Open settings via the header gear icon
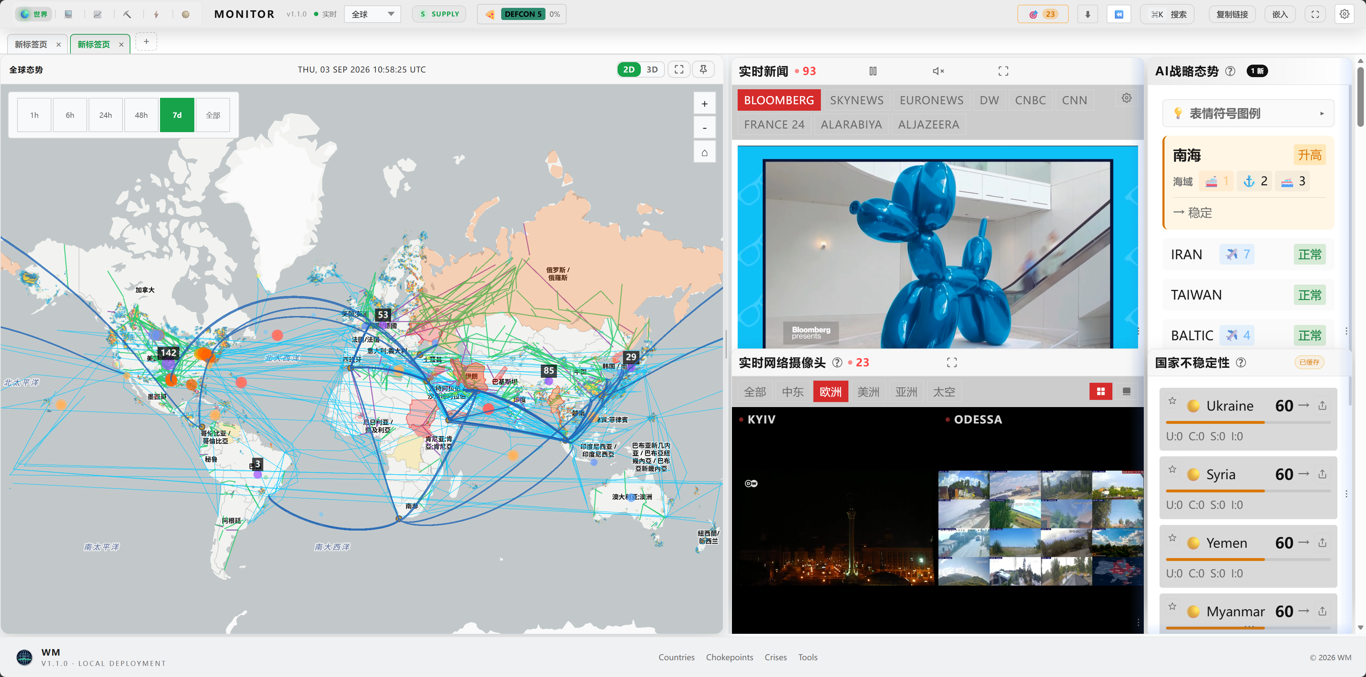1366x677 pixels. point(1344,14)
